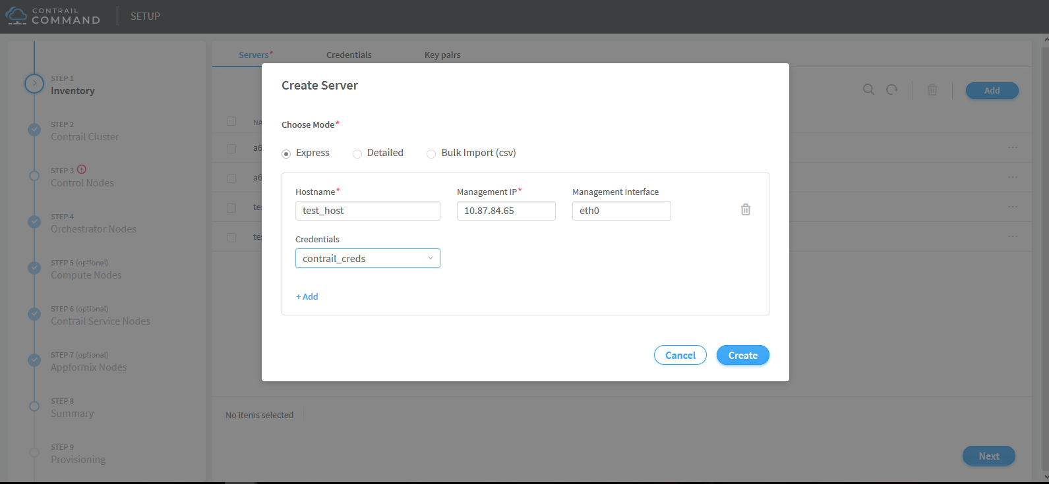This screenshot has width=1049, height=484.
Task: Focus the Management IP field
Action: point(506,211)
